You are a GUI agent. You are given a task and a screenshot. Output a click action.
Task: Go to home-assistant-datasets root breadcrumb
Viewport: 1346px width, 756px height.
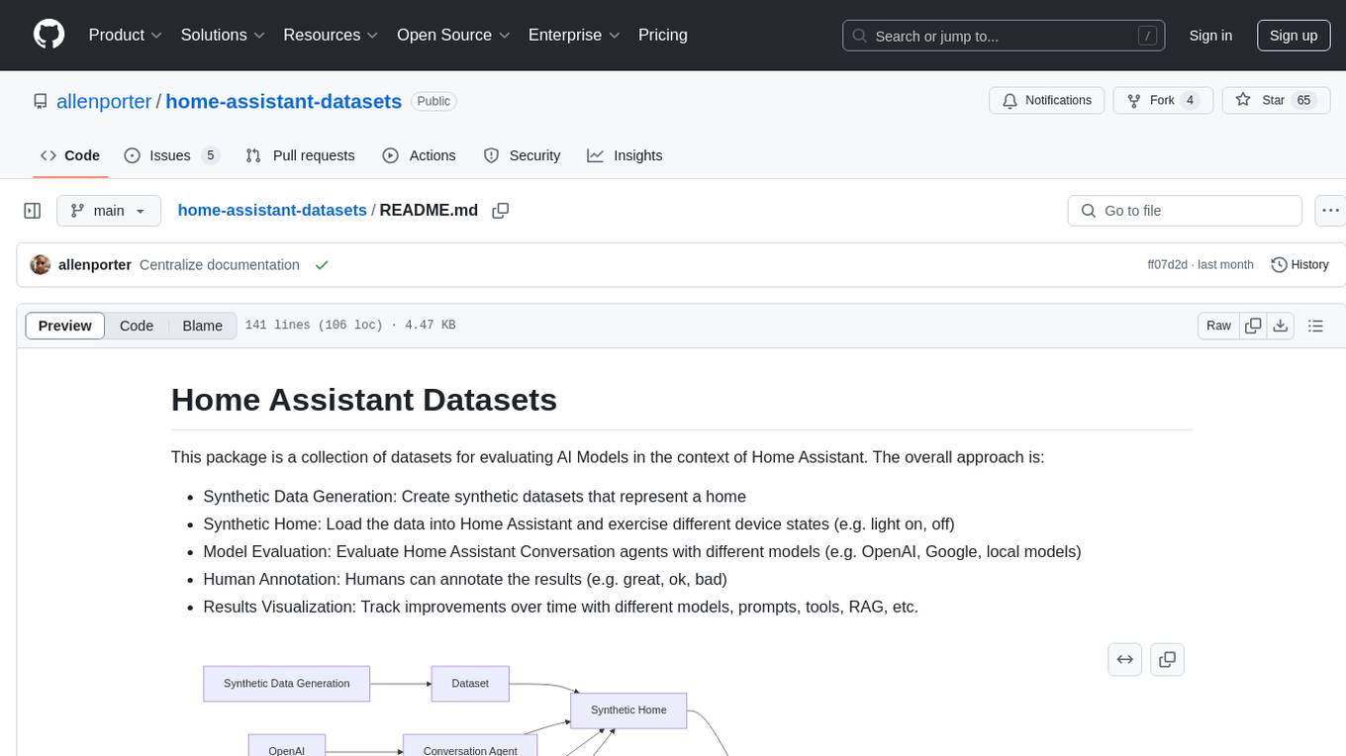click(272, 210)
